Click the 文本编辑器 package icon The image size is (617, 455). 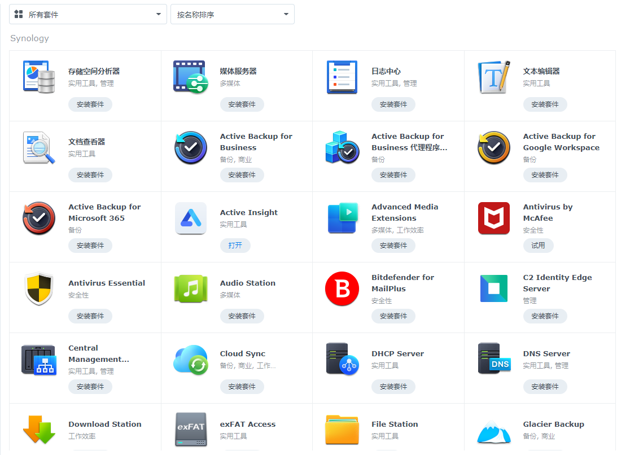(x=494, y=77)
